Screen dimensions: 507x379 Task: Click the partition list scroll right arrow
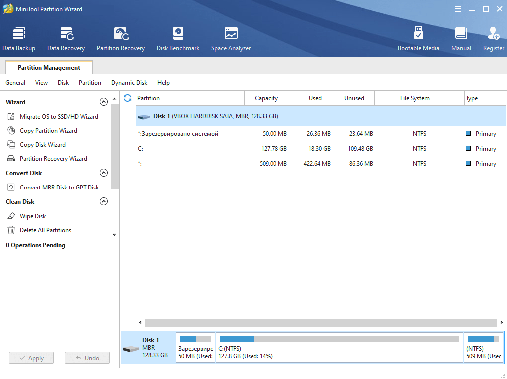[501, 322]
